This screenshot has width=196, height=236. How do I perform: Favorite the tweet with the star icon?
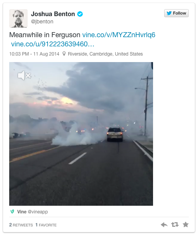click(186, 225)
